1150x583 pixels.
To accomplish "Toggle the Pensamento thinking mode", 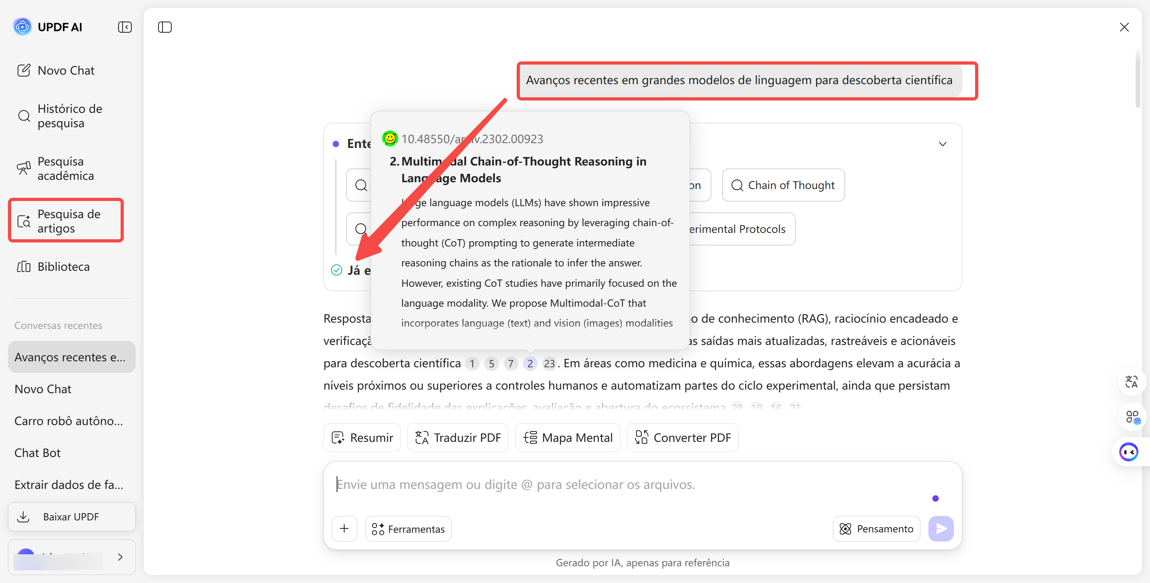I will 876,529.
